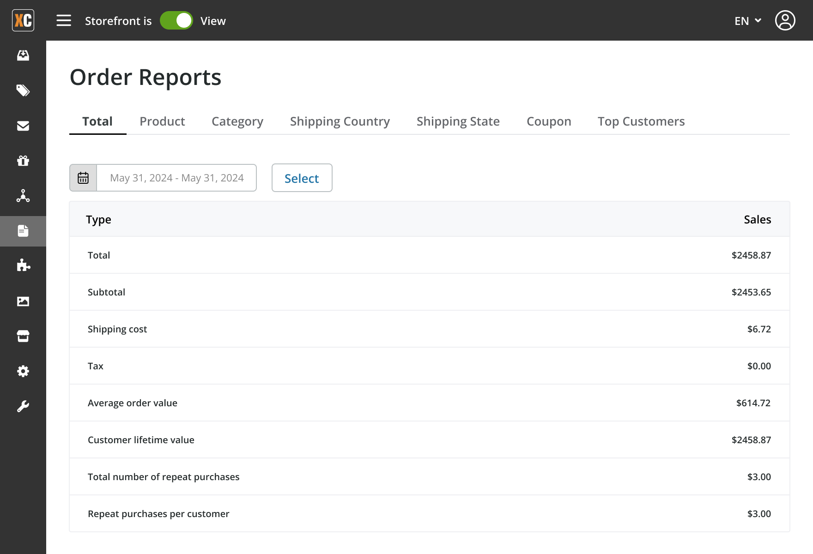Open the Catalog tags icon in sidebar
813x554 pixels.
coord(23,90)
